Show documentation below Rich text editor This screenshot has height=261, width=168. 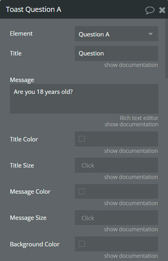coord(132,124)
